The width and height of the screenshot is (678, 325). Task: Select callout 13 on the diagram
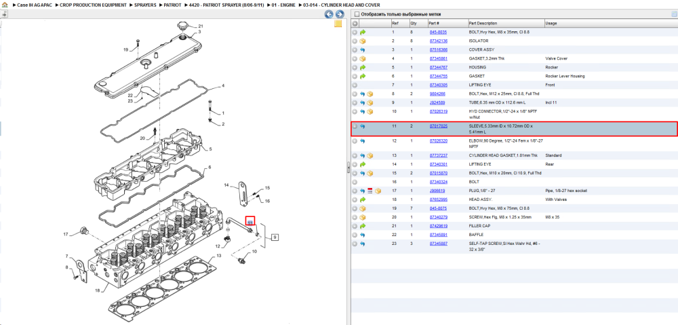[x=219, y=256]
